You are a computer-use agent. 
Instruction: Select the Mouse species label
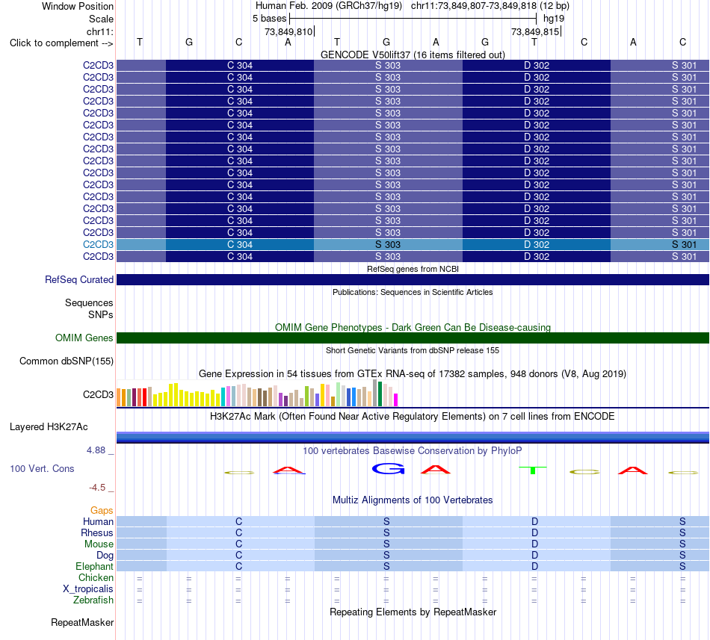click(x=99, y=544)
